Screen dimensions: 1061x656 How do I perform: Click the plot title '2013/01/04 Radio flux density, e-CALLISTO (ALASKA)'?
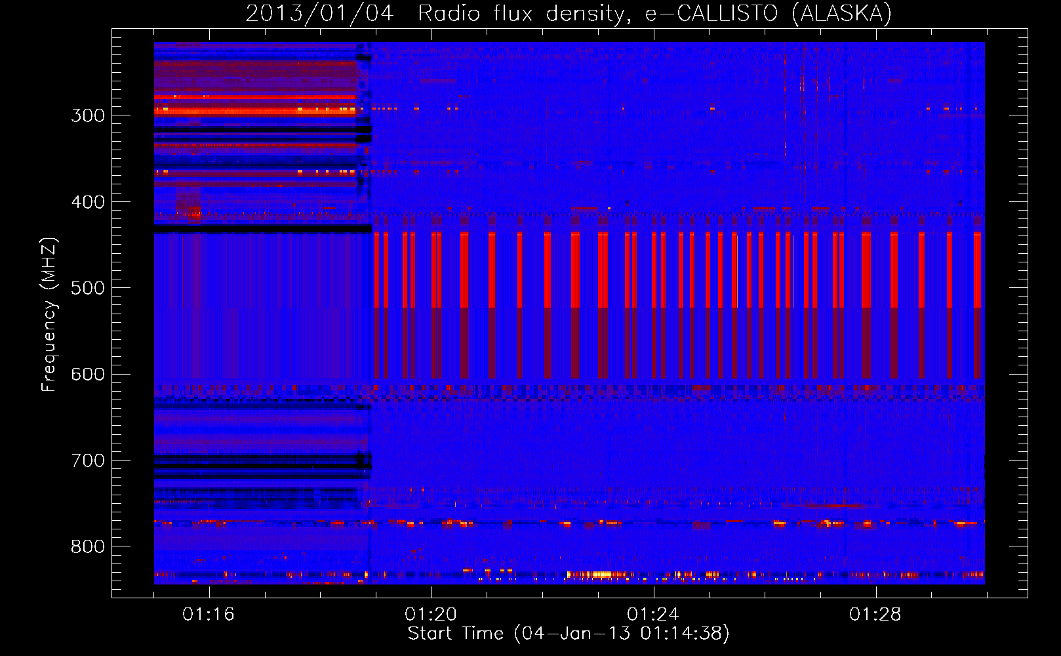569,13
